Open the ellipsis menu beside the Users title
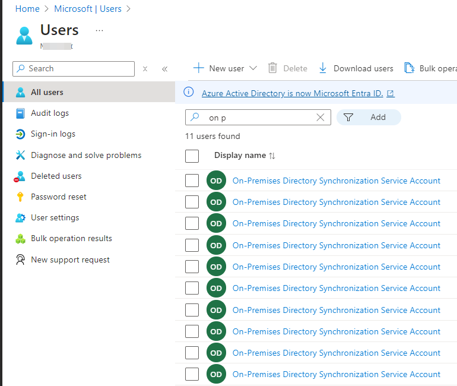This screenshot has height=386, width=457. [x=99, y=30]
